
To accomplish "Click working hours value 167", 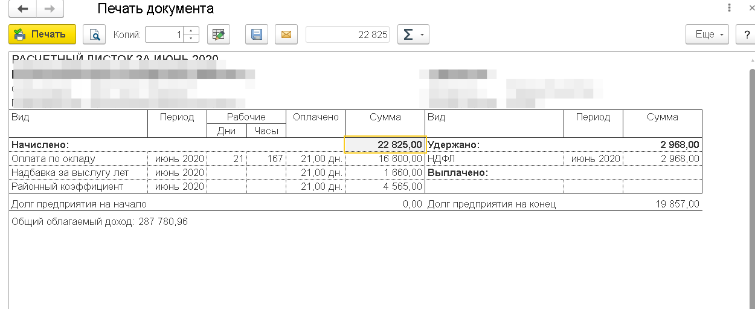I will (275, 159).
